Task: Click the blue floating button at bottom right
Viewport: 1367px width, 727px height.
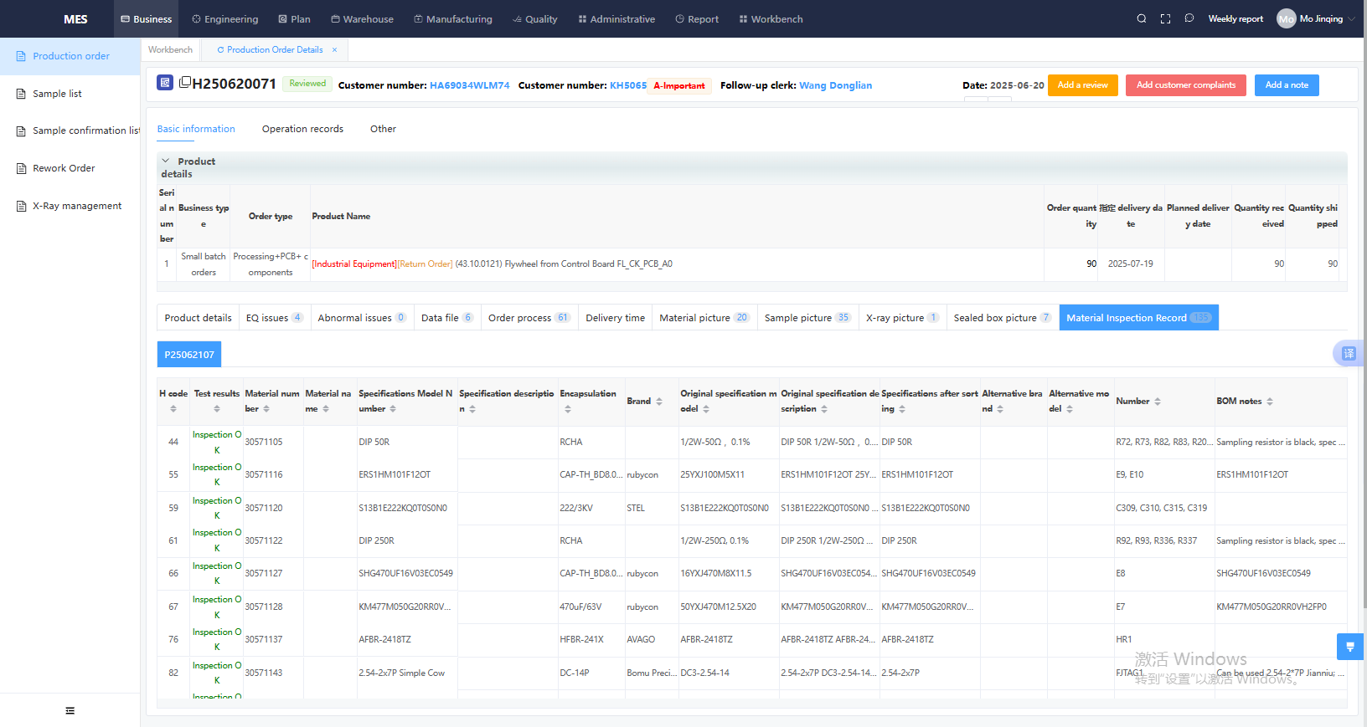Action: point(1349,647)
